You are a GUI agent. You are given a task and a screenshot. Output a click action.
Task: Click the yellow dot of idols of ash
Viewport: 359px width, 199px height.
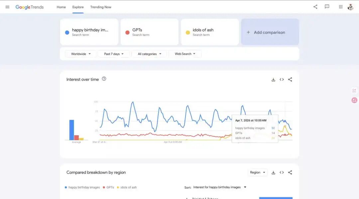coord(188,33)
